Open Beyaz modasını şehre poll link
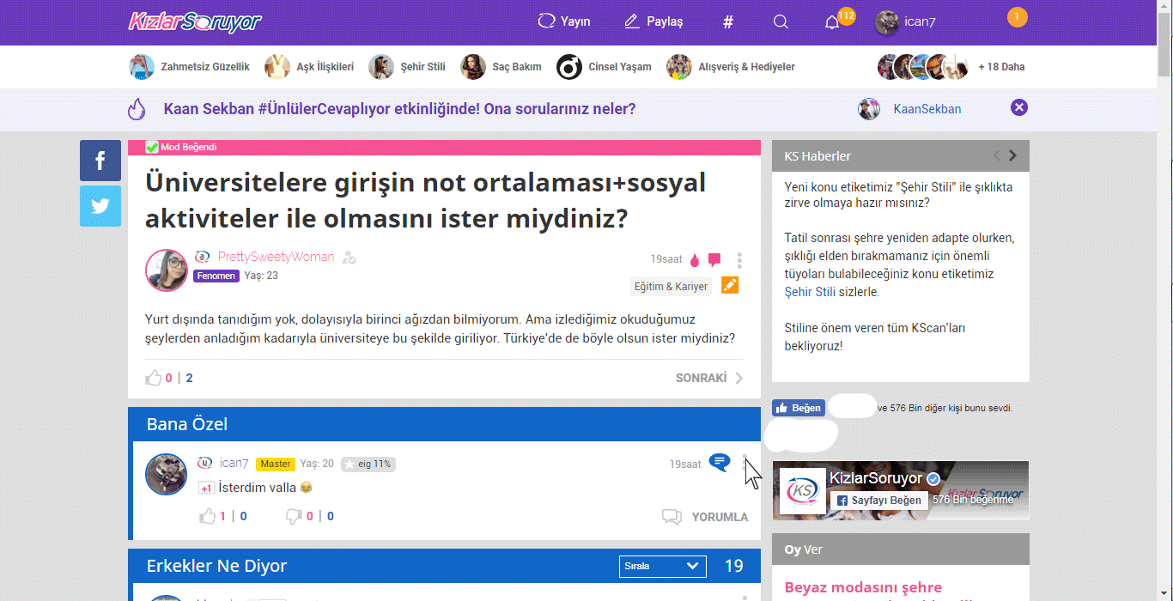Screen dimensions: 1173x601 point(863,588)
